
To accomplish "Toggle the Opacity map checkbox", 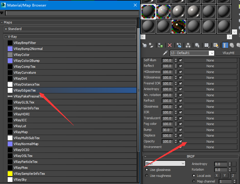I will point(180,141).
